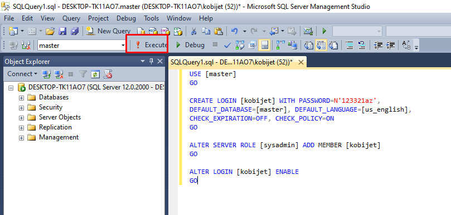The image size is (451, 215).
Task: Open the Undo history dropdown arrow
Action: coord(244,31)
